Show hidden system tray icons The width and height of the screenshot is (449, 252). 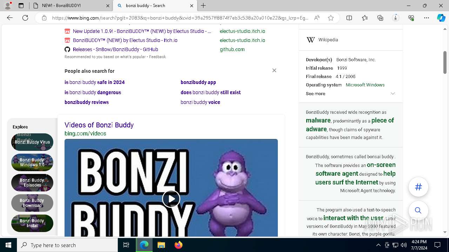(378, 245)
